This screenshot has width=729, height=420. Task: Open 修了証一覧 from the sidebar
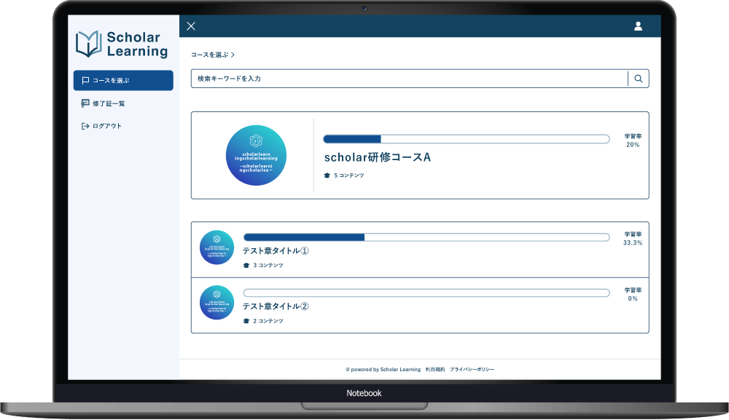(x=109, y=103)
